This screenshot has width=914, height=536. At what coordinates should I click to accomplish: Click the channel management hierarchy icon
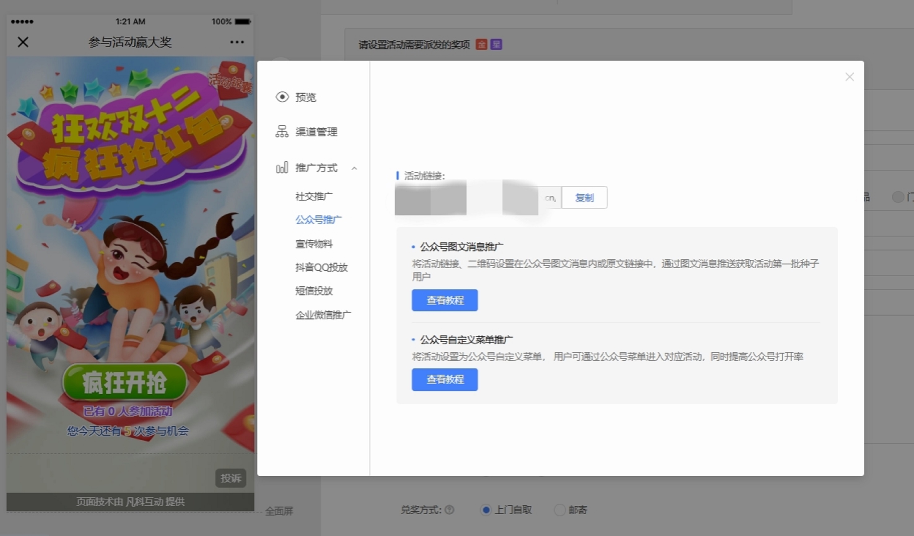282,132
